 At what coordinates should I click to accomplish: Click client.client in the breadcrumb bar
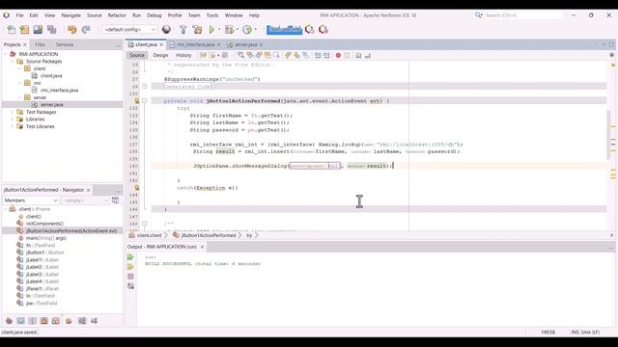[x=149, y=235]
